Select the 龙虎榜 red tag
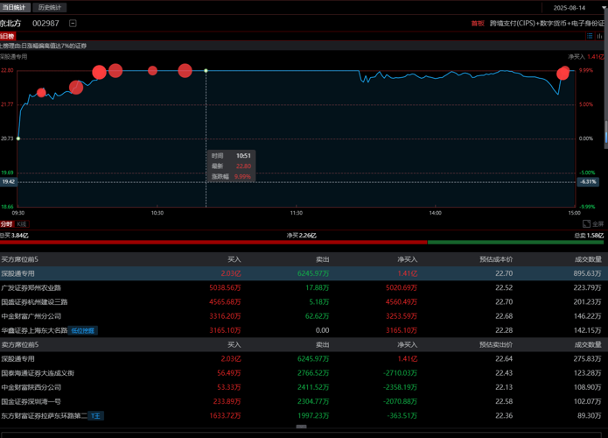This screenshot has width=608, height=438. [x=7, y=36]
